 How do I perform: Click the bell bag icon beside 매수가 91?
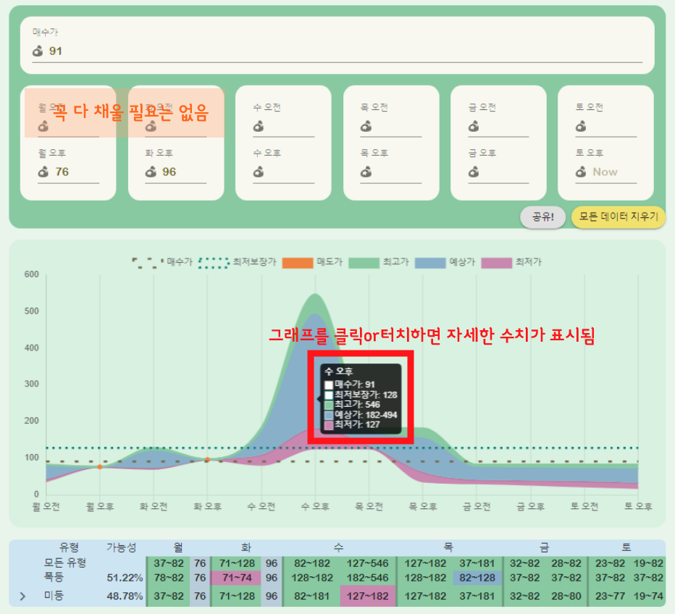(38, 51)
